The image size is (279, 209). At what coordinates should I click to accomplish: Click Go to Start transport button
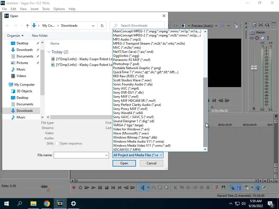(x=113, y=188)
